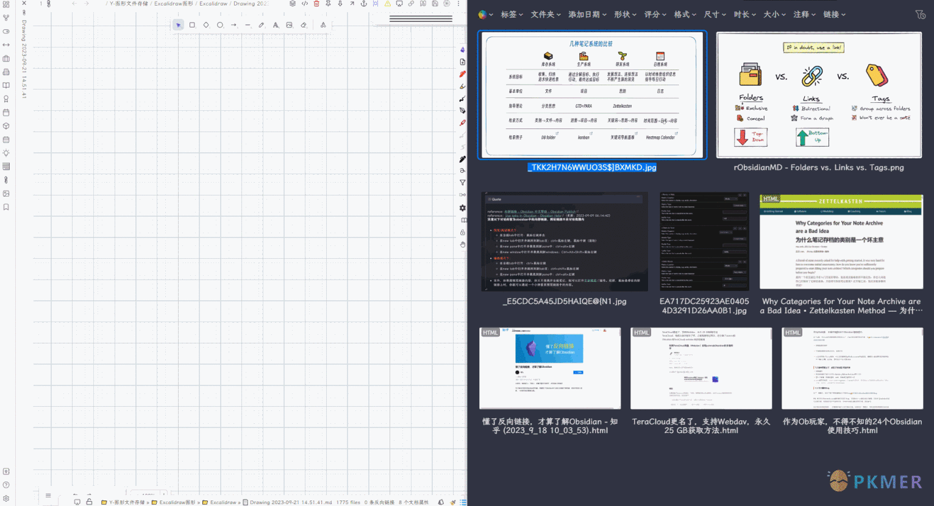Open the Excalidraw hamburger menu
The width and height of the screenshot is (934, 506).
pos(48,495)
